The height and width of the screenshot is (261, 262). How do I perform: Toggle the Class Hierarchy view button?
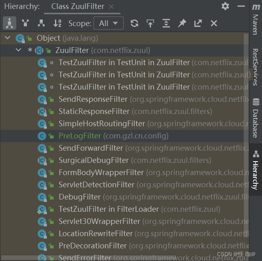pos(9,23)
